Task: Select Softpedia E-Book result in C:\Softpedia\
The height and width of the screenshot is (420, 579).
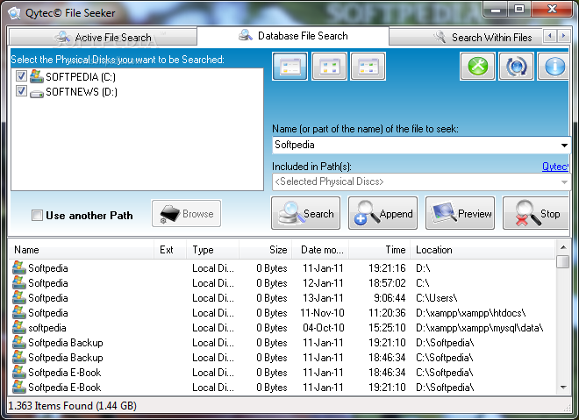Action: [x=282, y=373]
